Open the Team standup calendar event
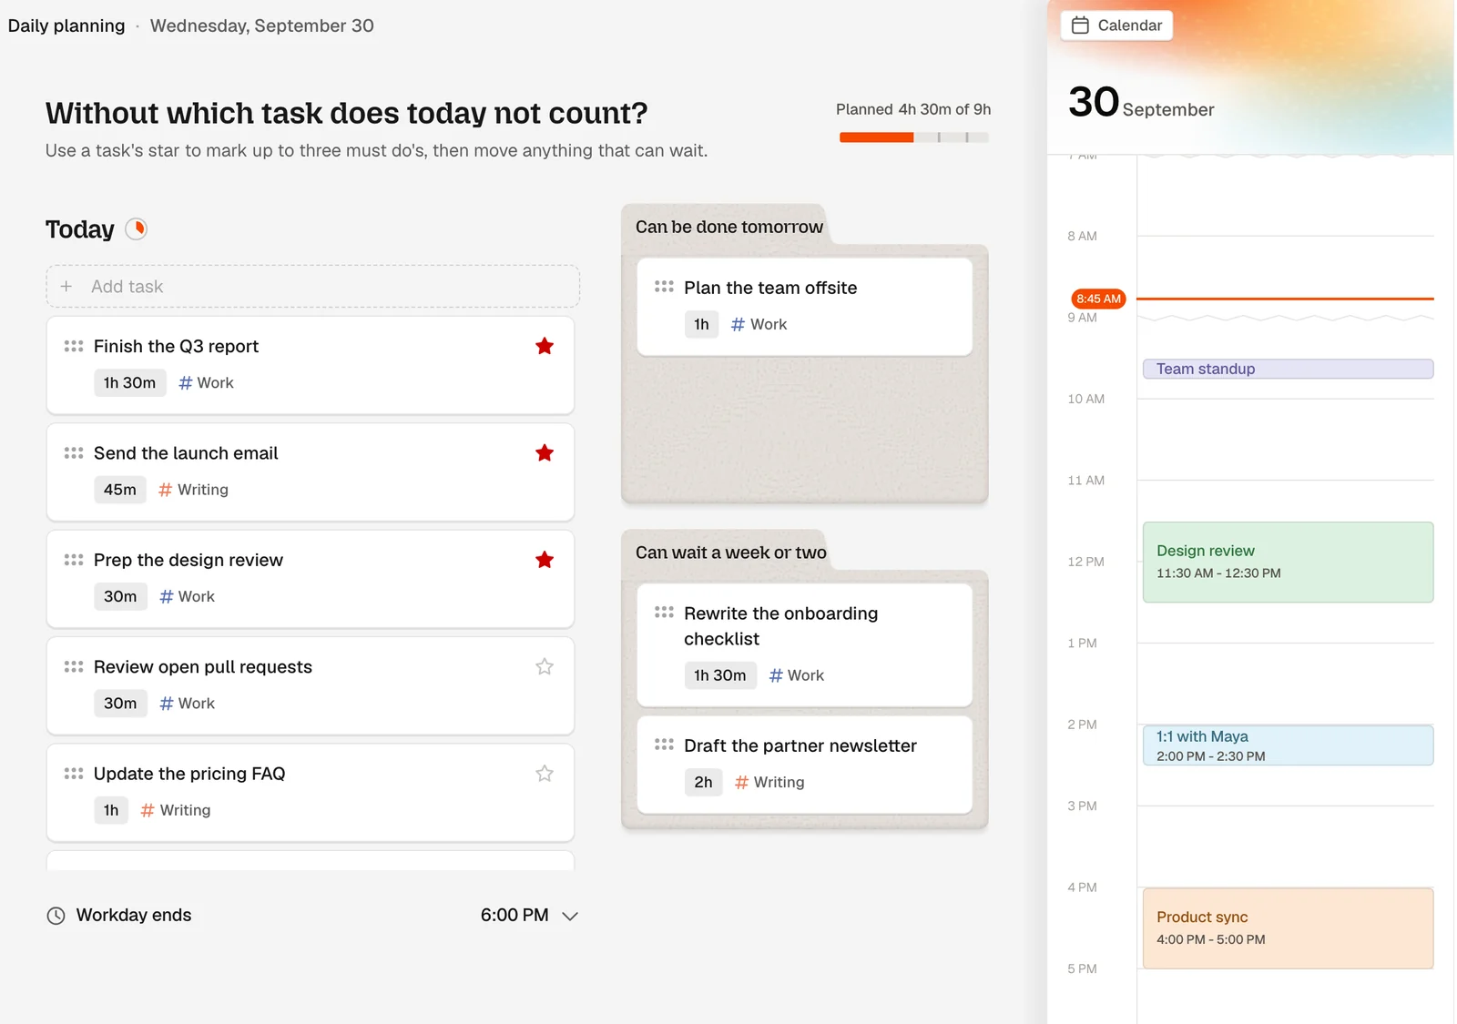The width and height of the screenshot is (1457, 1024). click(x=1288, y=369)
